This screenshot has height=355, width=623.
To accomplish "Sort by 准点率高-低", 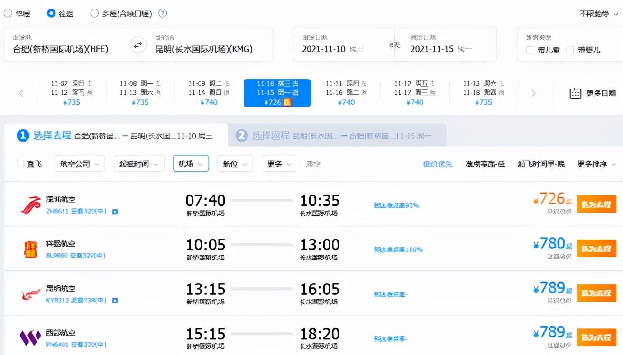I will pyautogui.click(x=485, y=164).
